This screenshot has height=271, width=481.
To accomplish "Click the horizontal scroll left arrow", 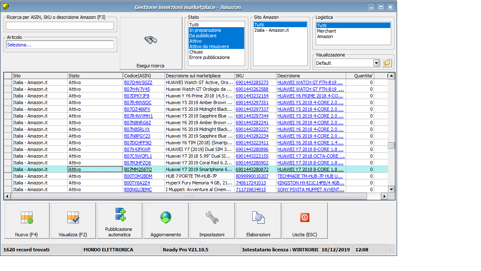I will 8,196.
